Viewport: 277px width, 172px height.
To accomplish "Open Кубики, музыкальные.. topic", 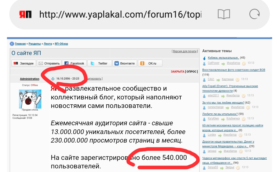I will tap(224, 58).
